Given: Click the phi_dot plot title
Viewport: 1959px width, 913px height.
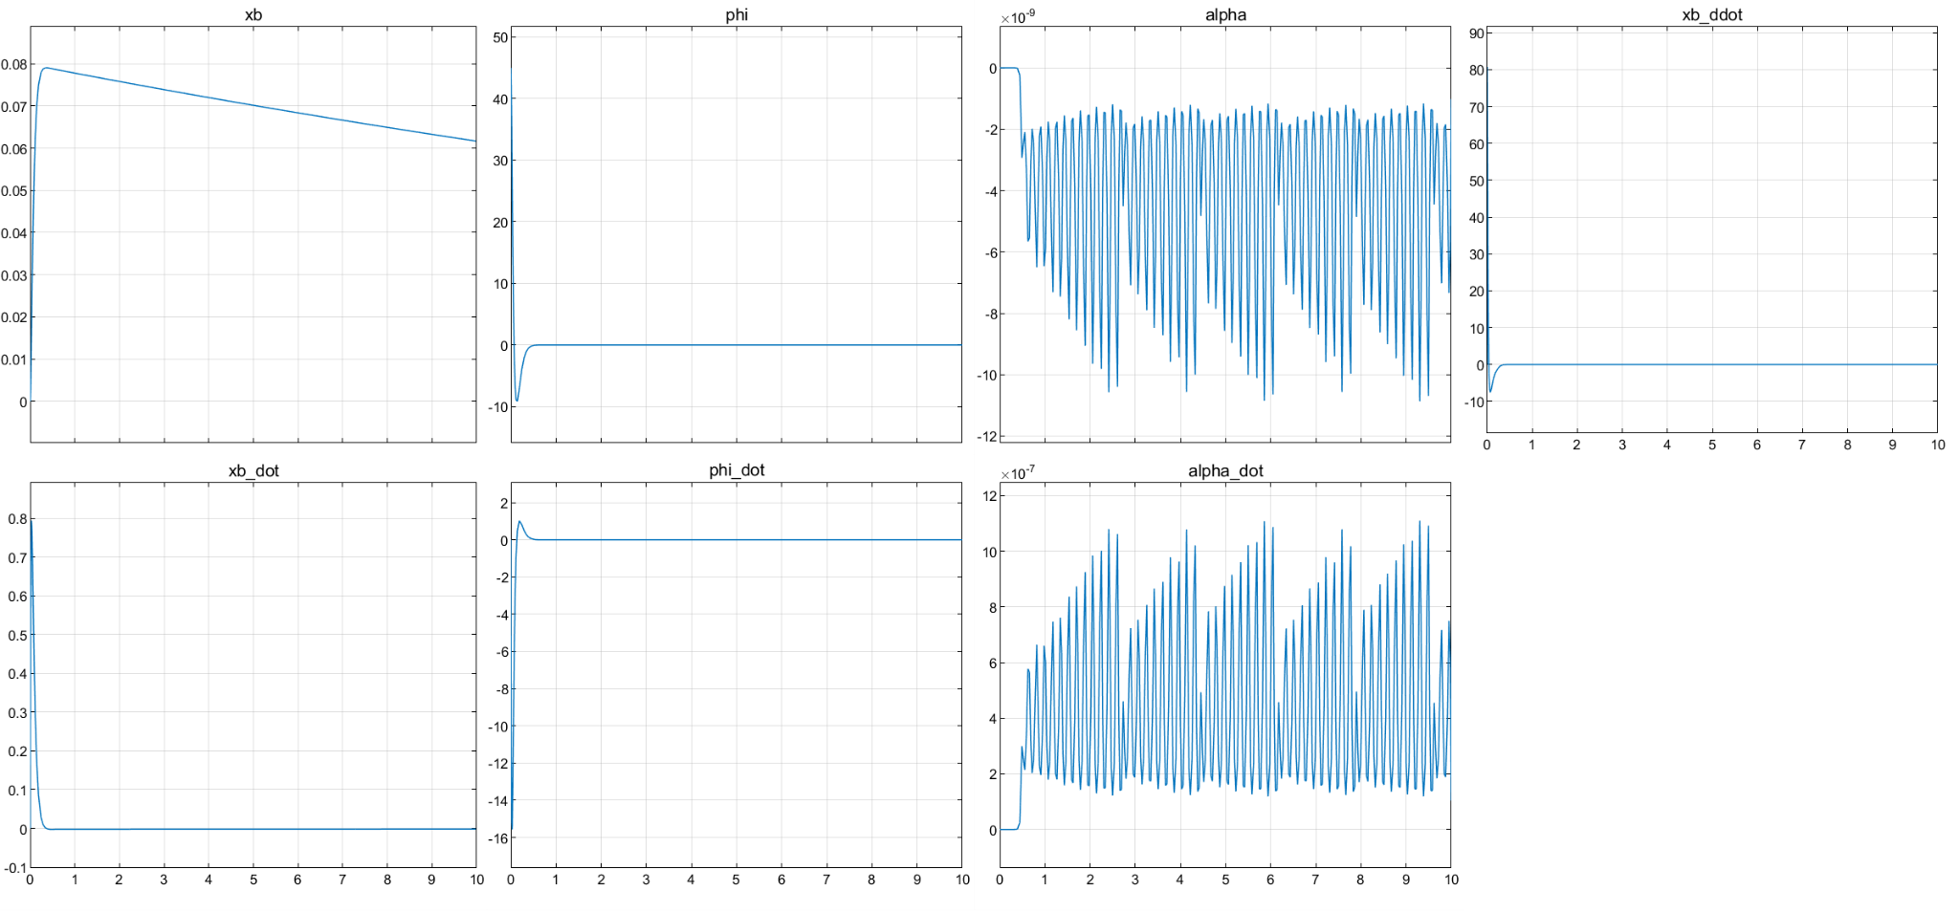Looking at the screenshot, I should [736, 470].
